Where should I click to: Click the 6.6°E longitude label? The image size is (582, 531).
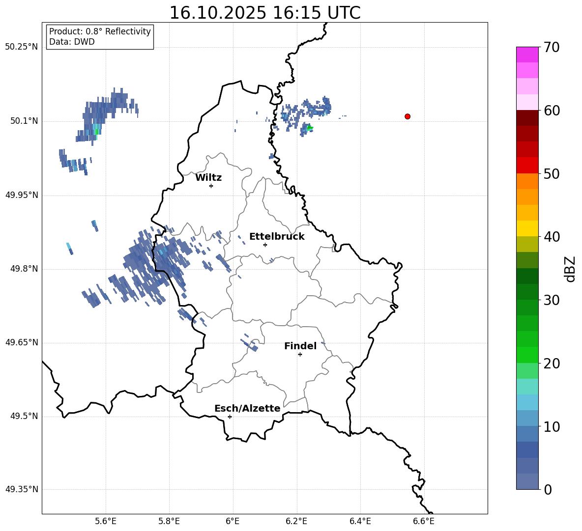click(x=424, y=521)
